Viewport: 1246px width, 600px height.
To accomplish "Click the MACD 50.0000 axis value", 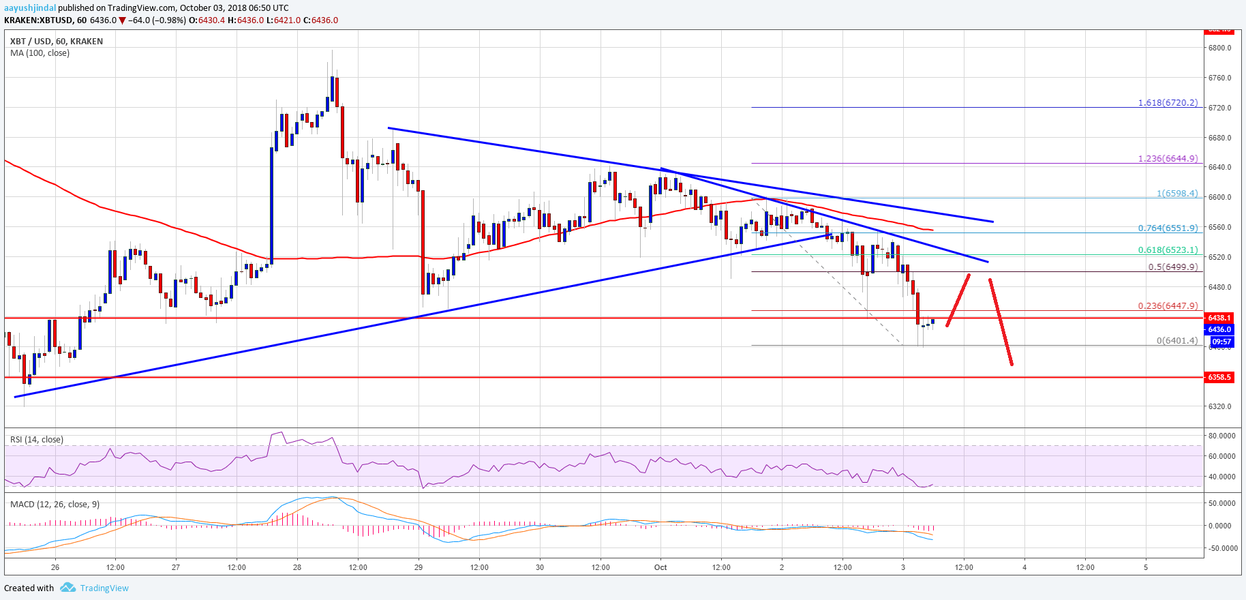I will pyautogui.click(x=1221, y=503).
